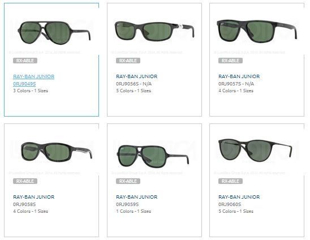The image size is (310, 240).
Task: Open the 0RJ9057S sunglasses product image
Action: [257, 31]
